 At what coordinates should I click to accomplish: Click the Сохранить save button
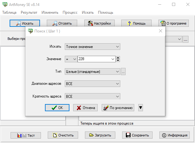[137, 135]
